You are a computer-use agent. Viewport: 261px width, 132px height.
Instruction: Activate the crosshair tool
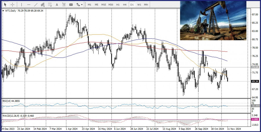[12, 5]
